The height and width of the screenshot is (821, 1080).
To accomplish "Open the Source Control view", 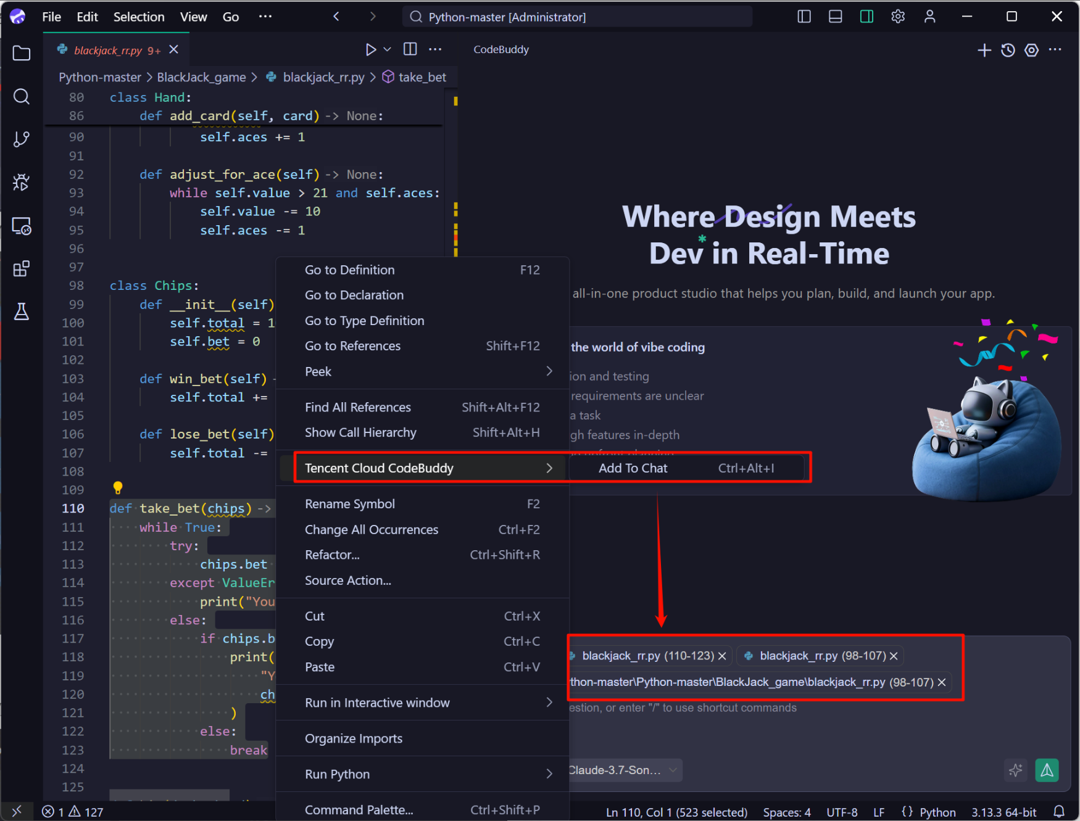I will tap(22, 139).
